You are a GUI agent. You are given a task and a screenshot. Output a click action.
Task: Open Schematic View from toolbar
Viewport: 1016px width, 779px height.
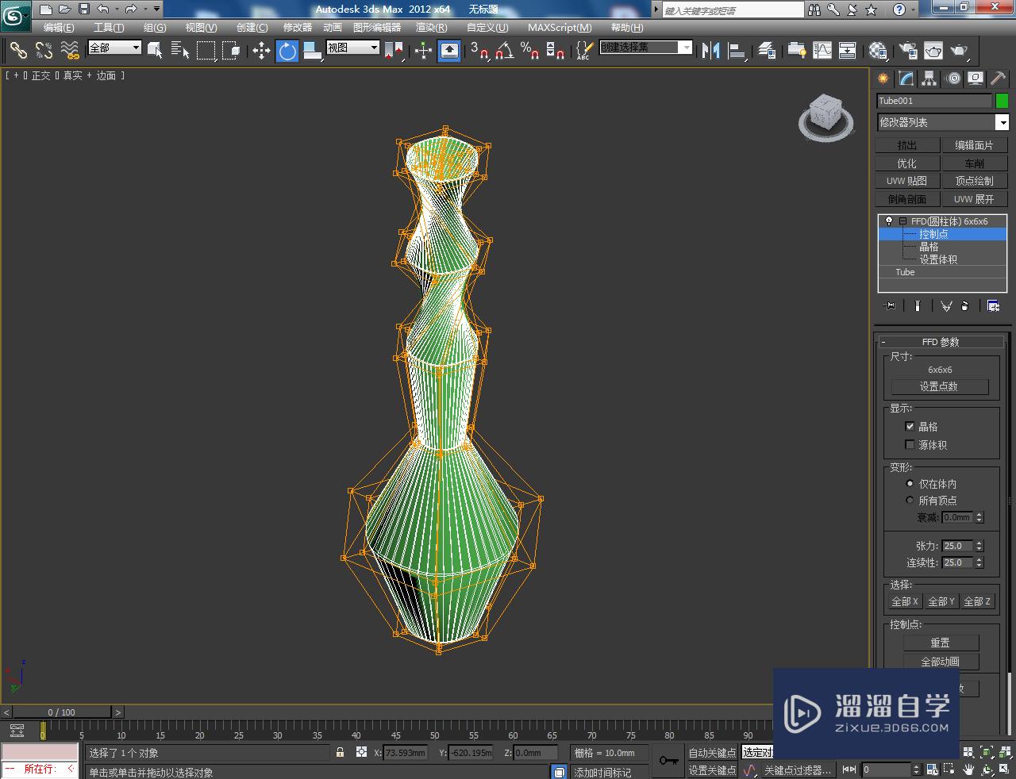[848, 51]
